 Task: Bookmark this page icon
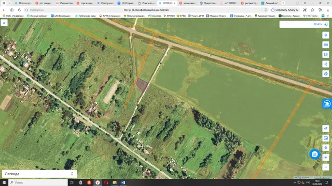click(266, 10)
